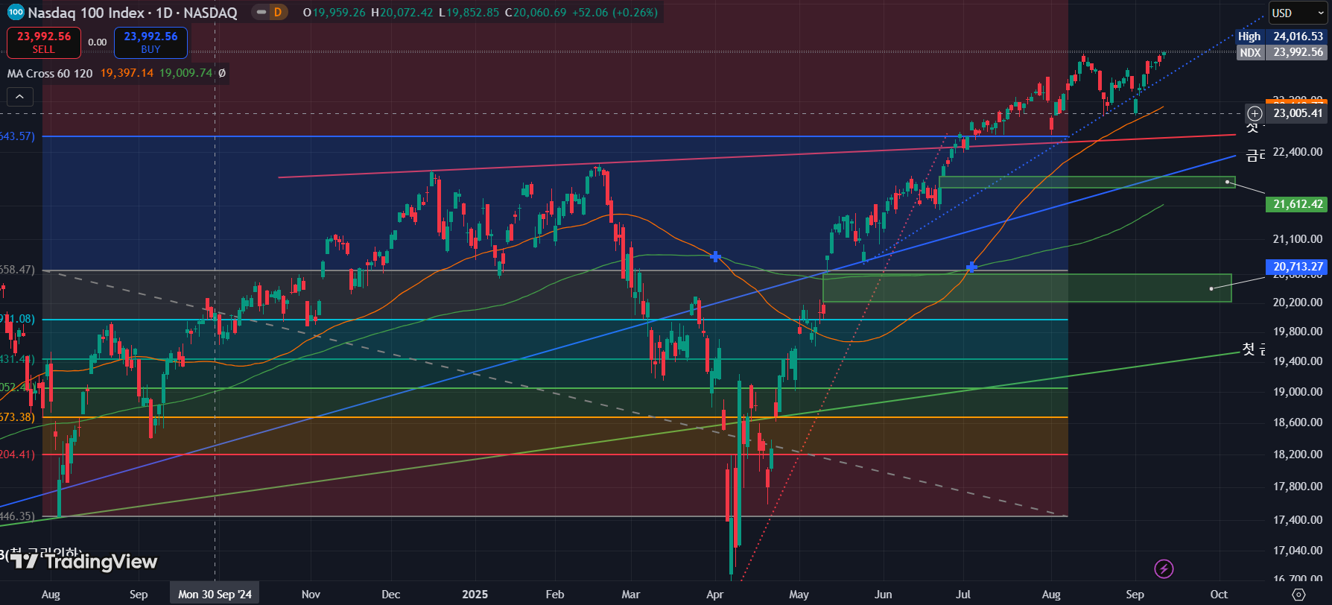Screen dimensions: 1332x605
Task: Click the Oct label on time axis
Action: tap(1219, 595)
